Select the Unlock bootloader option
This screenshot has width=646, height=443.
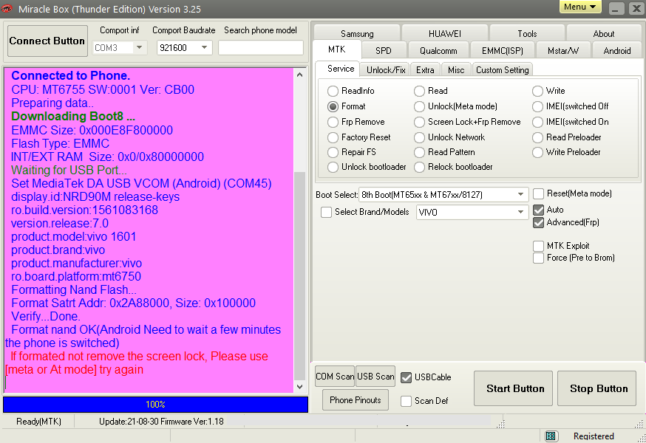(333, 167)
